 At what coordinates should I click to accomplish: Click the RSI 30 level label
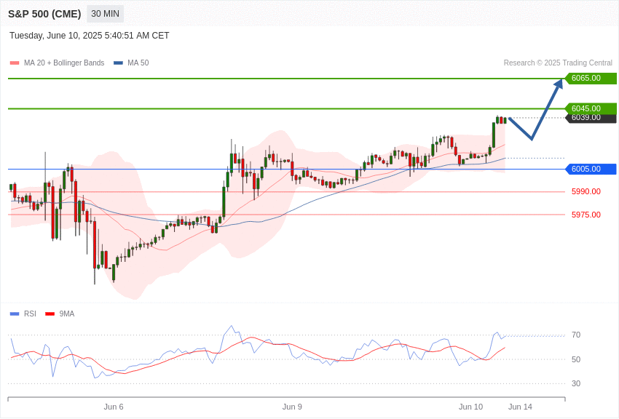[x=576, y=383]
